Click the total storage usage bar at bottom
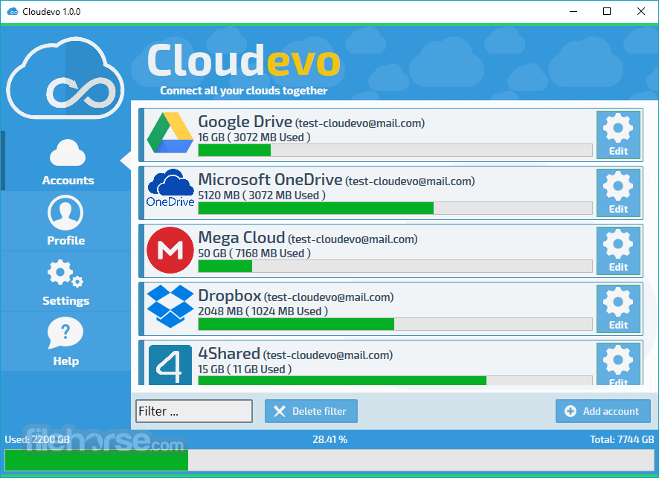659x478 pixels. (329, 460)
